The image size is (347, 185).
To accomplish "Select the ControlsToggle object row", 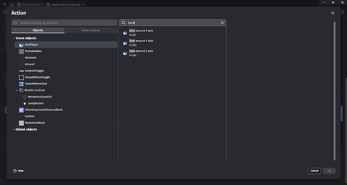I will [x=66, y=71].
